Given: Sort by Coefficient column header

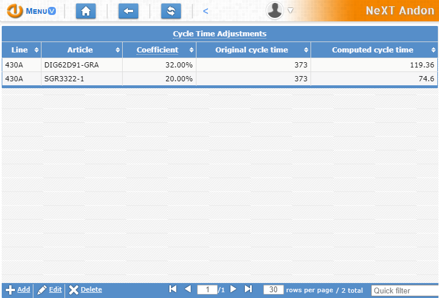Looking at the screenshot, I should [x=158, y=50].
